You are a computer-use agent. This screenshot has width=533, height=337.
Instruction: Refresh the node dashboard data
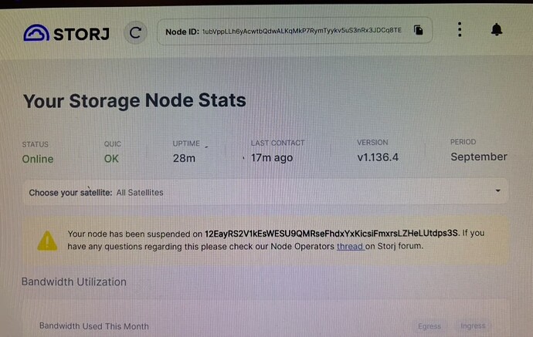[x=136, y=32]
